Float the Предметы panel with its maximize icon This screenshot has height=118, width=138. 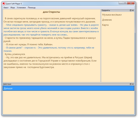[x=131, y=11]
